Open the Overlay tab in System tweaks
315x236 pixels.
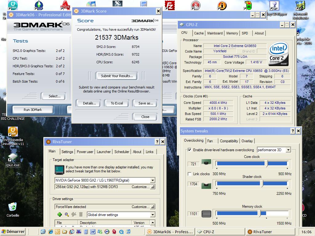[x=247, y=141]
